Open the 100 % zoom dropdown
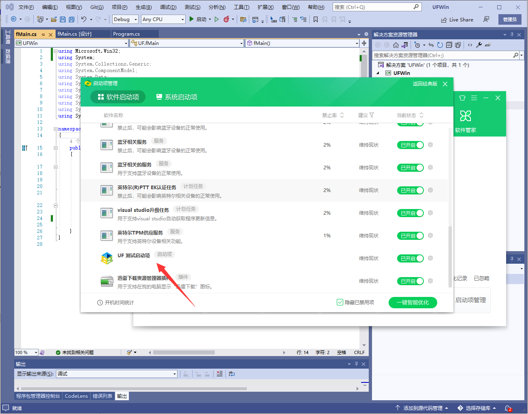This screenshot has width=528, height=414. (x=26, y=352)
